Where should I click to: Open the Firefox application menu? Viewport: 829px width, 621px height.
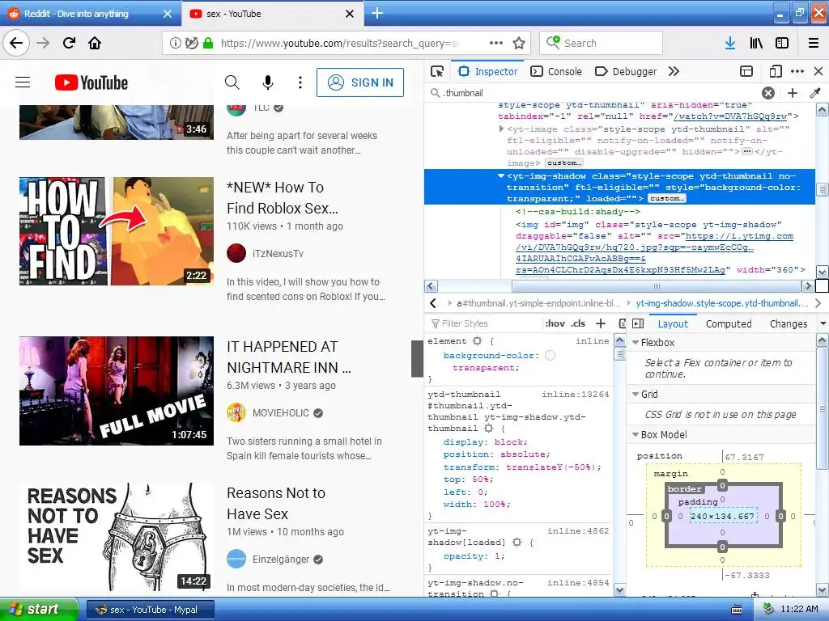click(x=814, y=43)
